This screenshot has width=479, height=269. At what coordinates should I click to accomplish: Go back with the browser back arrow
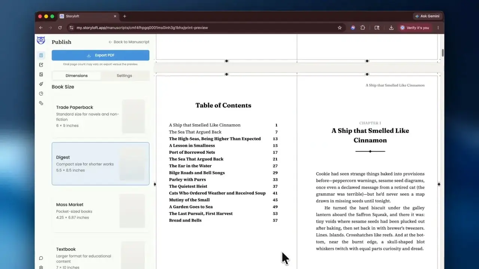point(41,28)
